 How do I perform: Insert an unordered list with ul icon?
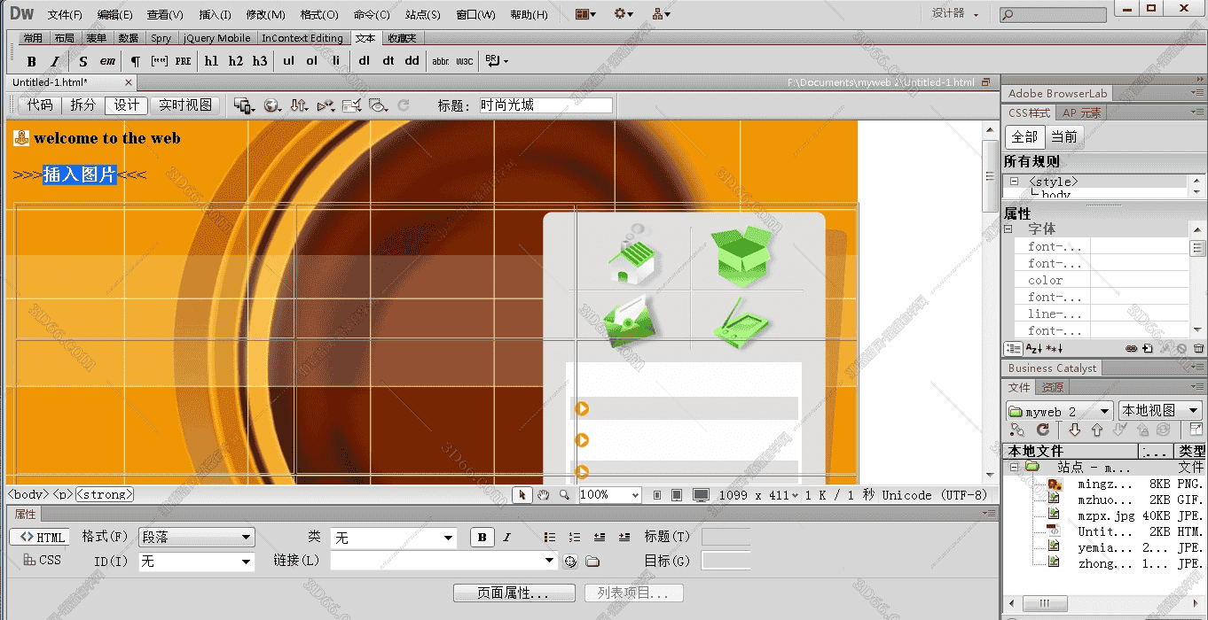288,61
